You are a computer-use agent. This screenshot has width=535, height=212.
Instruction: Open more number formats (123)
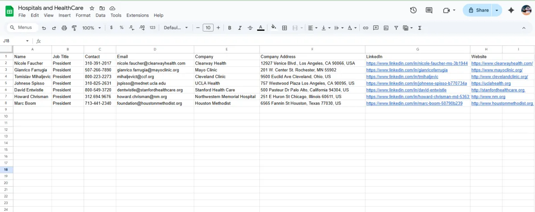[152, 28]
